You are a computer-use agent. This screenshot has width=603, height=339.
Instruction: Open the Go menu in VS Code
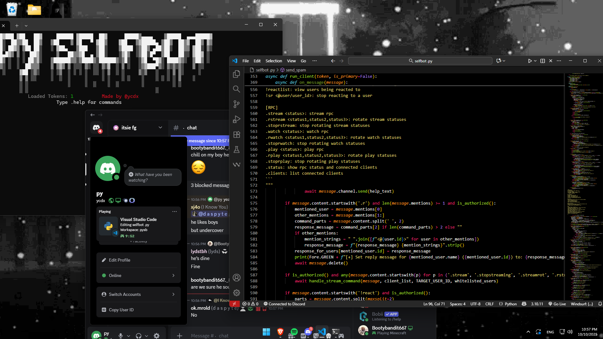[x=303, y=61]
